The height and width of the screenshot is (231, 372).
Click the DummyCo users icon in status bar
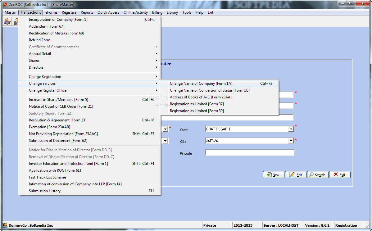(x=5, y=225)
